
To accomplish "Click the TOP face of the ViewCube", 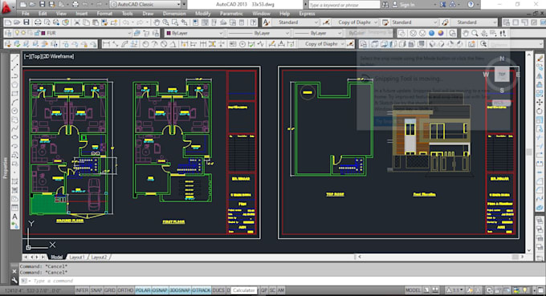I will point(502,75).
